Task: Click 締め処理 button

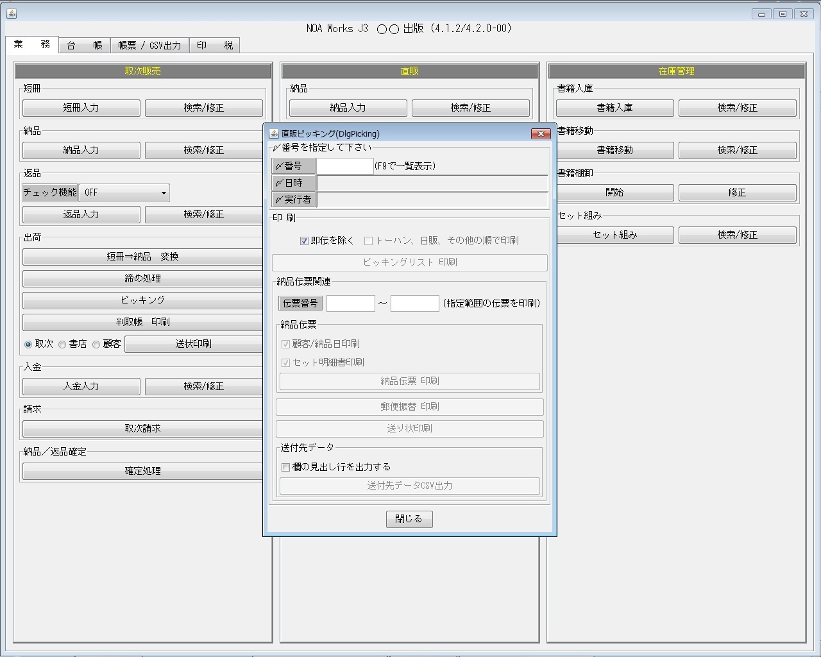Action: (x=142, y=278)
